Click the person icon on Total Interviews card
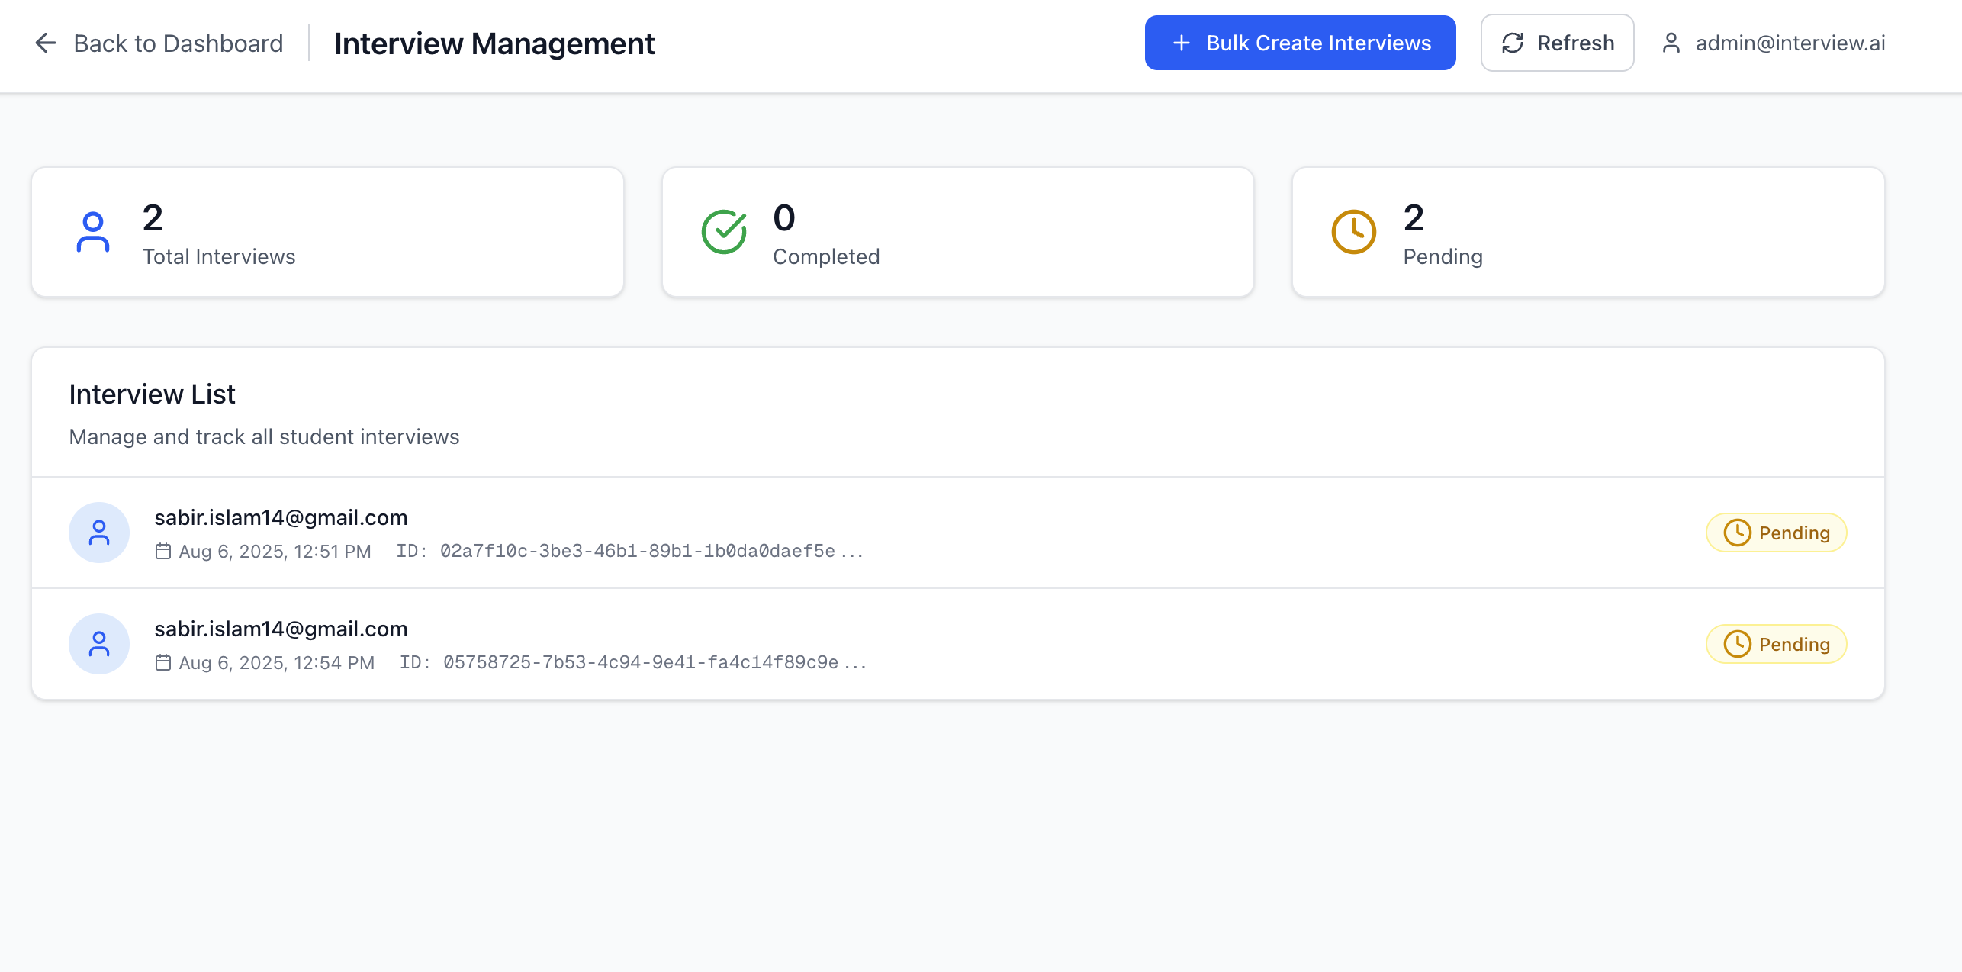 (93, 231)
